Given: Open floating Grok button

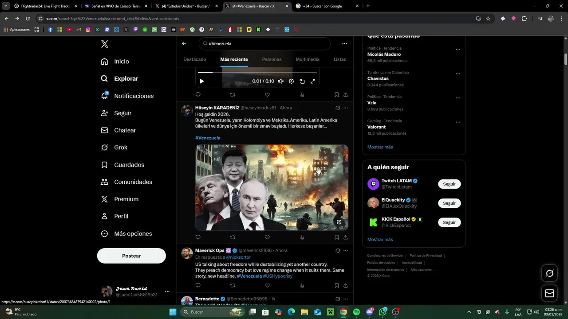Looking at the screenshot, I should 549,273.
